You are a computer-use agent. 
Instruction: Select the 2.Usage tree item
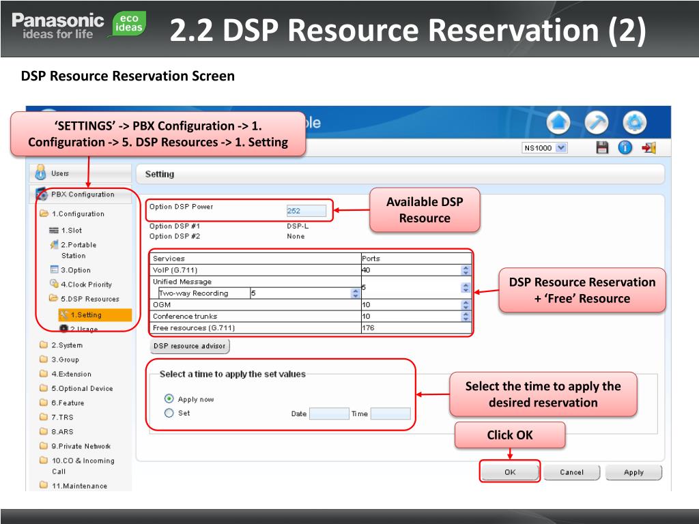[x=79, y=329]
